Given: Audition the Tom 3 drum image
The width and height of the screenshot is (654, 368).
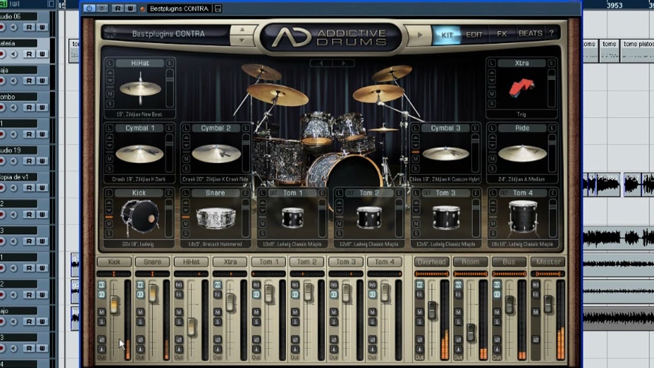Looking at the screenshot, I should click(446, 217).
